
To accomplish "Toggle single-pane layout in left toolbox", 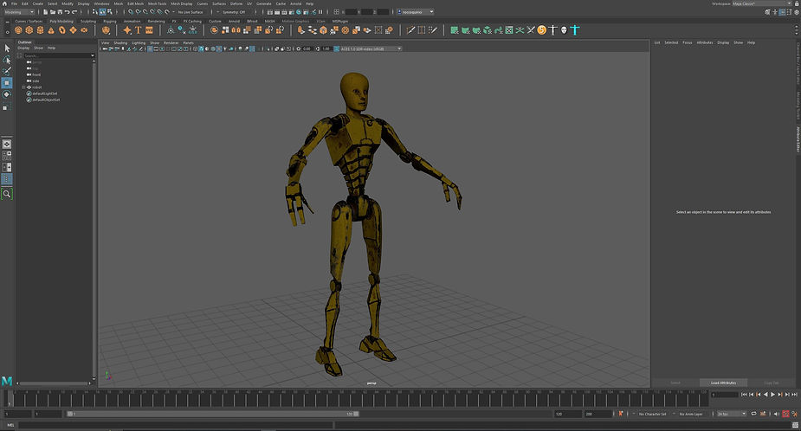I will point(7,144).
